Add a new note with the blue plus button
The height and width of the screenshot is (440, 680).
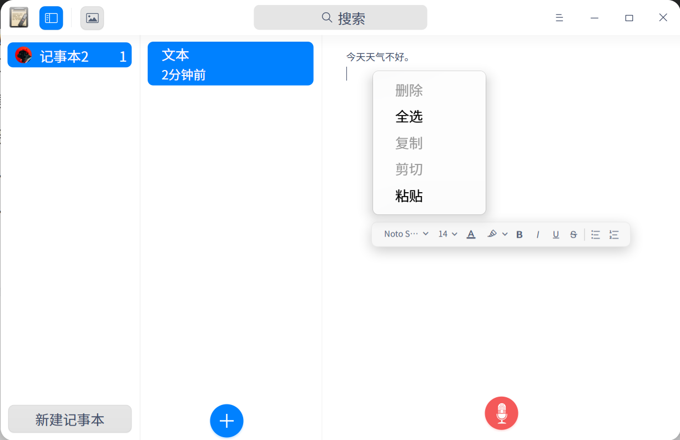coord(226,421)
